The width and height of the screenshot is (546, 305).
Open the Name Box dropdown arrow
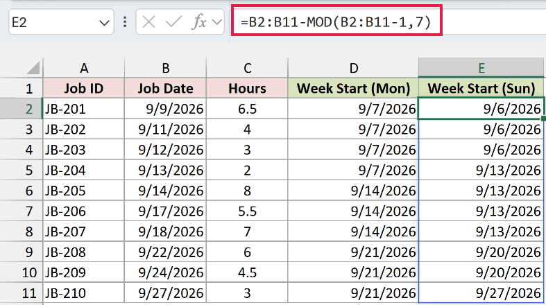point(104,23)
